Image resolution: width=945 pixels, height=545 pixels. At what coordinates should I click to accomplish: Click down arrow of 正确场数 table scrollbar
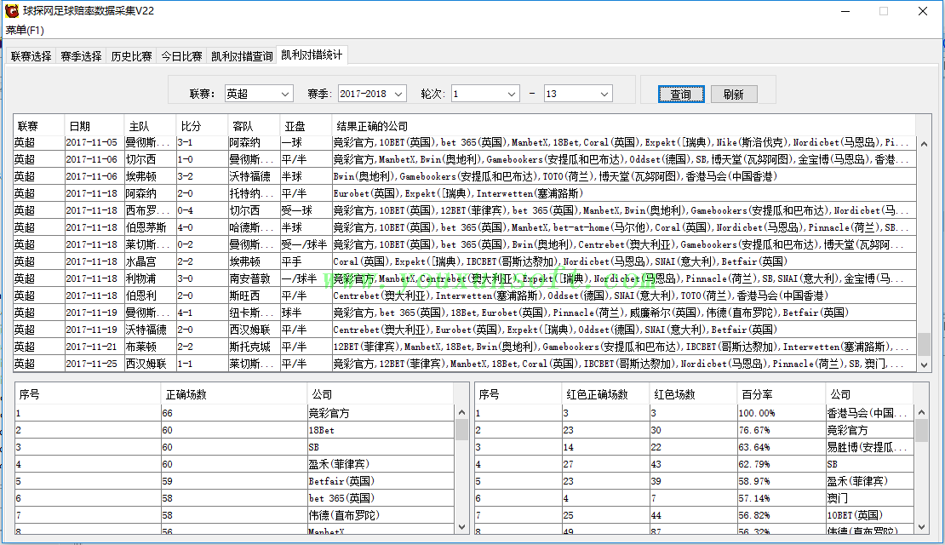461,526
